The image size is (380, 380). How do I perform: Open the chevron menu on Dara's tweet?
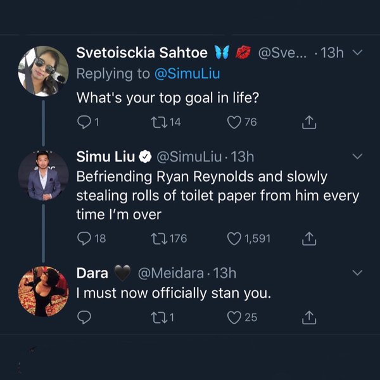pyautogui.click(x=357, y=274)
